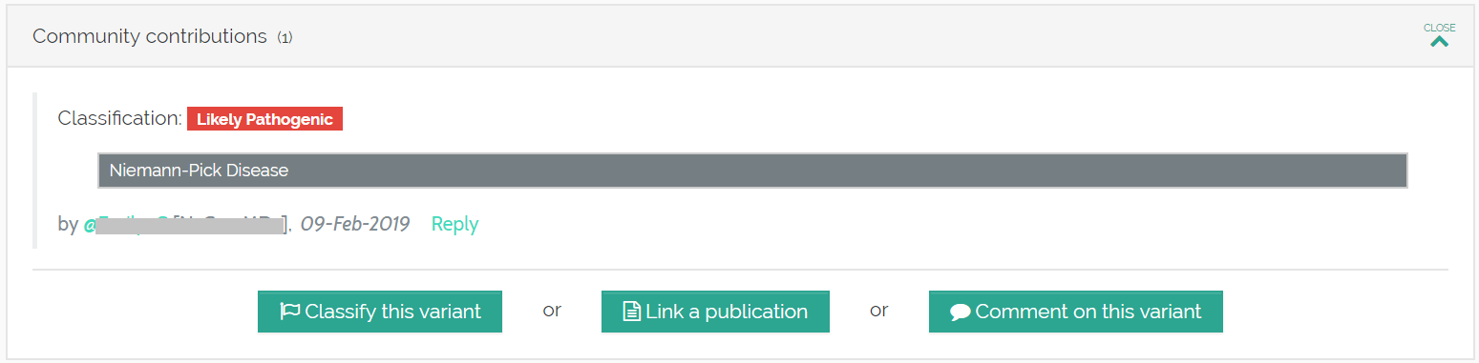Image resolution: width=1479 pixels, height=363 pixels.
Task: Click the Classification label
Action: (119, 118)
